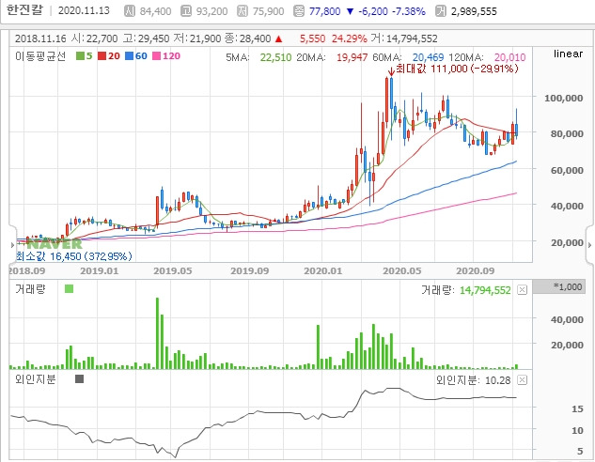Click the 외인지분 value 10.28

tap(498, 380)
